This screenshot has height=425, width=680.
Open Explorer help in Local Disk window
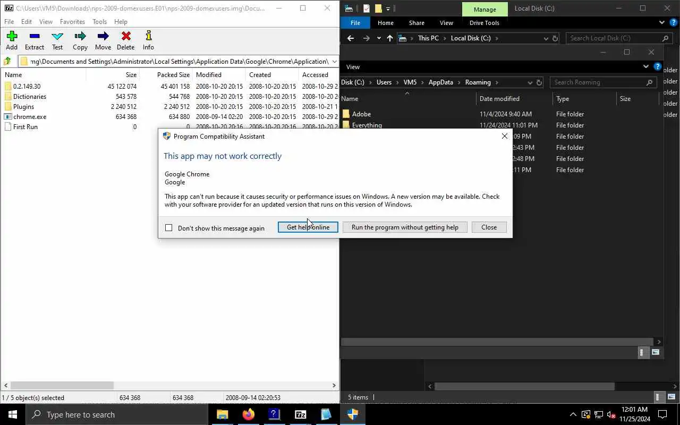[x=674, y=23]
